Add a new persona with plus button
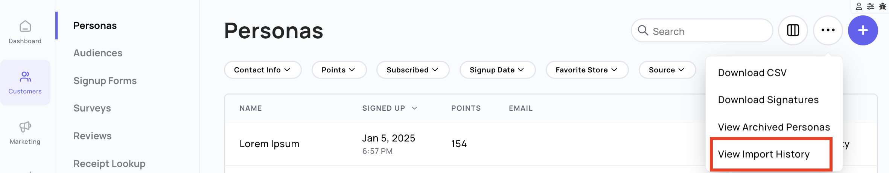Screen dimensions: 889x173 coord(863,30)
